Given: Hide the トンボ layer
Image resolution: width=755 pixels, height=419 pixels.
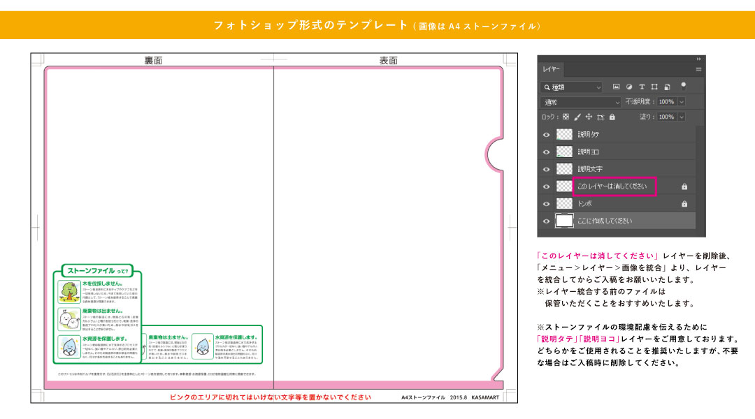Looking at the screenshot, I should 547,204.
